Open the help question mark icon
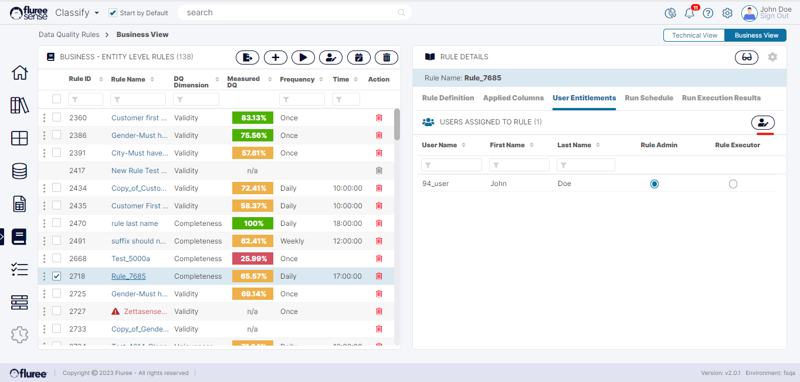Image resolution: width=800 pixels, height=382 pixels. [708, 13]
